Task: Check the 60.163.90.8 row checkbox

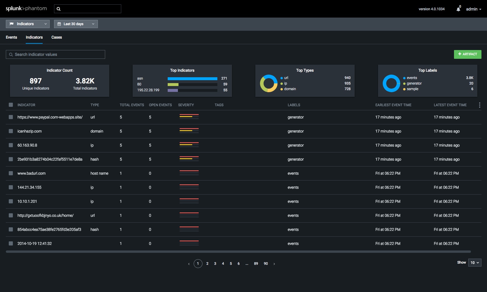Action: point(11,145)
